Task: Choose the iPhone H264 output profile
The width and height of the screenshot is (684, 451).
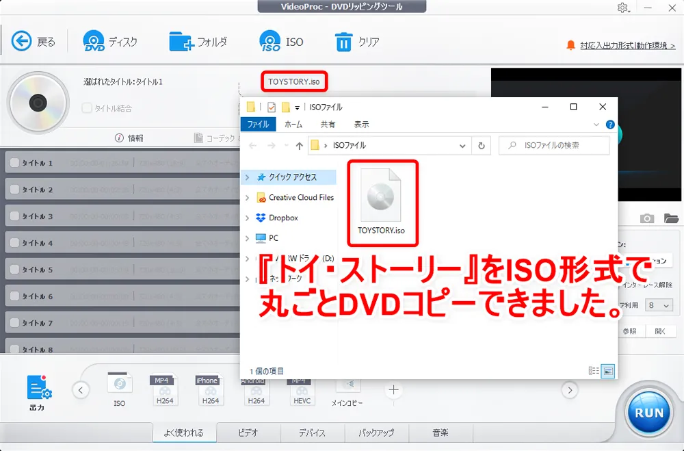Action: (x=211, y=389)
